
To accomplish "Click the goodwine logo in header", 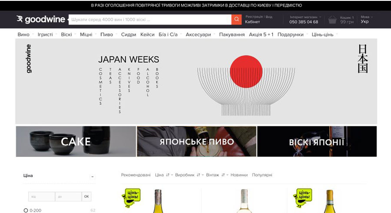I will [x=41, y=19].
